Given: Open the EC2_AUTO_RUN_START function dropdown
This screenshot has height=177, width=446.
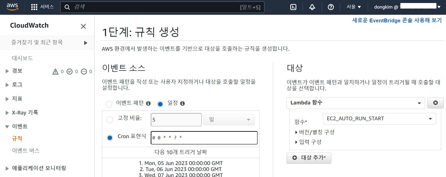Looking at the screenshot, I should (379, 119).
